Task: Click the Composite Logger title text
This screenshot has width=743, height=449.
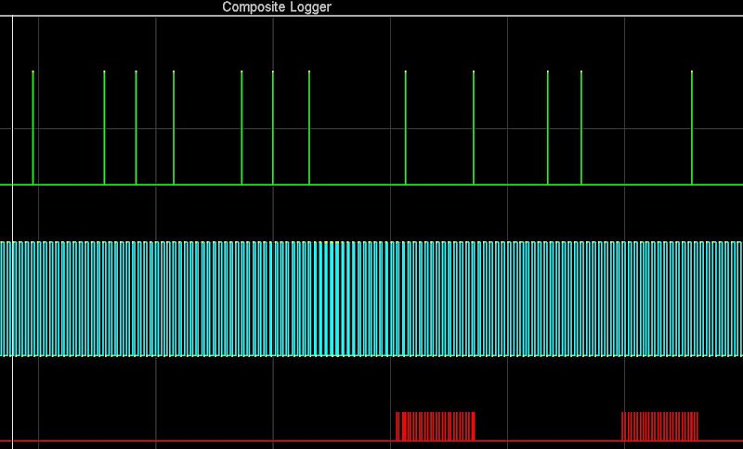Action: 277,7
